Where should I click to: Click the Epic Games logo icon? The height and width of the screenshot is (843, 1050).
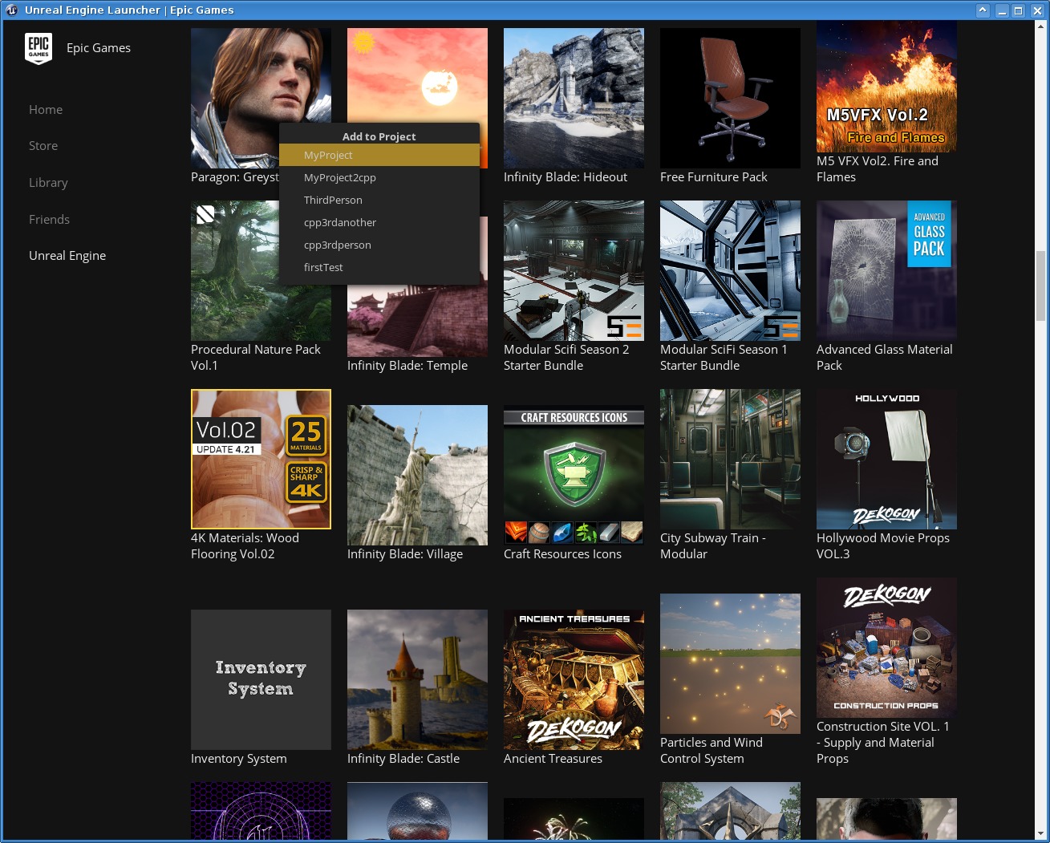(39, 48)
